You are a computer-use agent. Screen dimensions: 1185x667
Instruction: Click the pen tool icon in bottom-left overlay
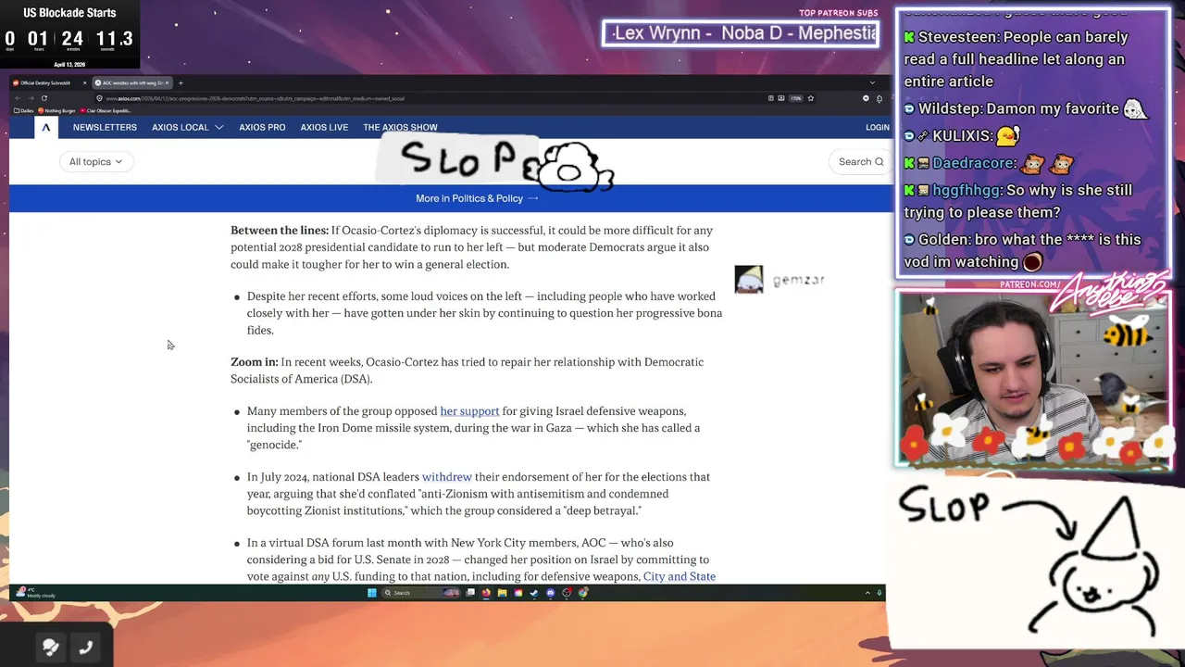[x=51, y=648]
